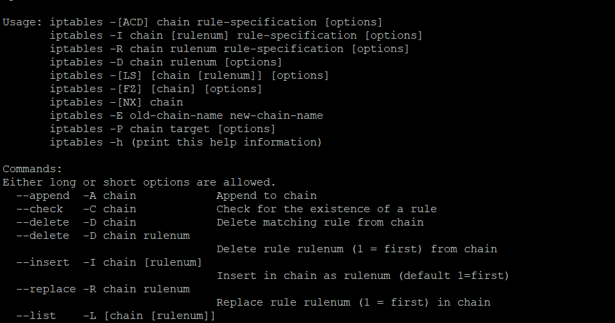The width and height of the screenshot is (615, 323).
Task: Click the '--insert' option text
Action: [x=43, y=262]
